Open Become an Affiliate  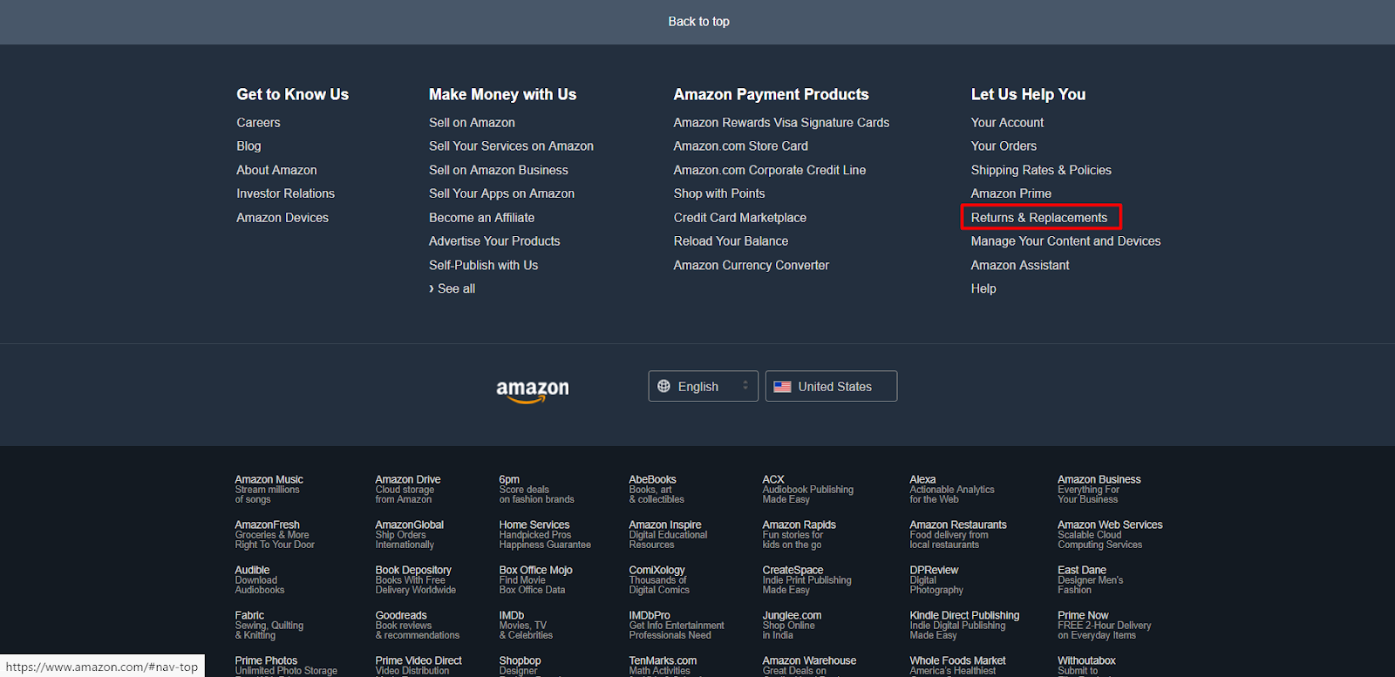point(481,218)
